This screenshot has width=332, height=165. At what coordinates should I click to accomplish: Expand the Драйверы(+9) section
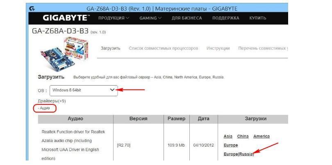(x=52, y=101)
